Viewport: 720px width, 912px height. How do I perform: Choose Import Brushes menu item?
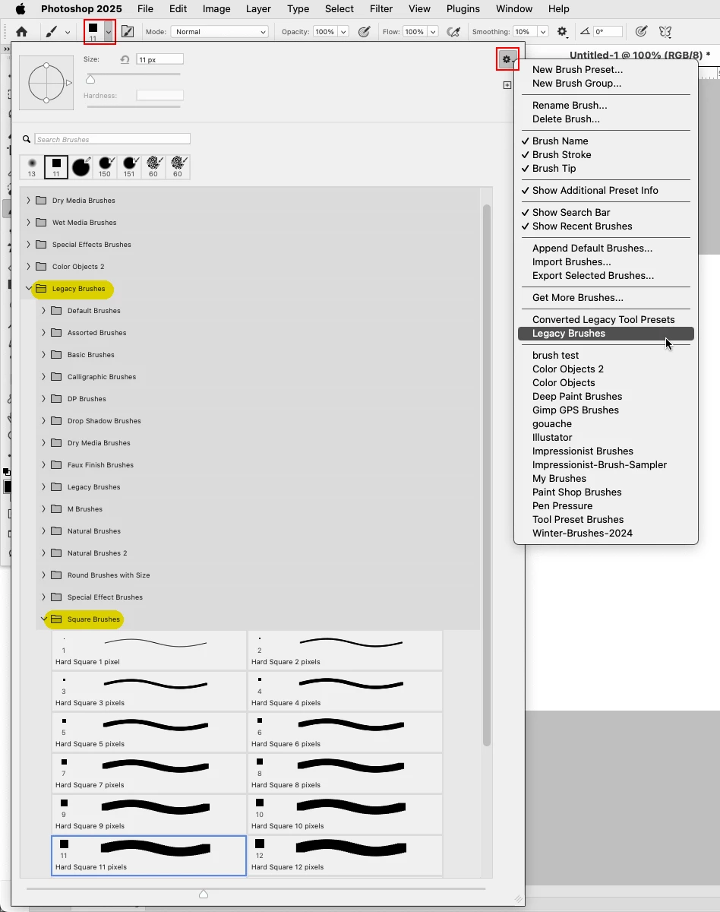coord(571,262)
